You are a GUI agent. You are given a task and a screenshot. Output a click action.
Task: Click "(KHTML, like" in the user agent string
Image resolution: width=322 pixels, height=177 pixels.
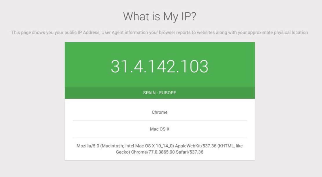tap(230, 146)
